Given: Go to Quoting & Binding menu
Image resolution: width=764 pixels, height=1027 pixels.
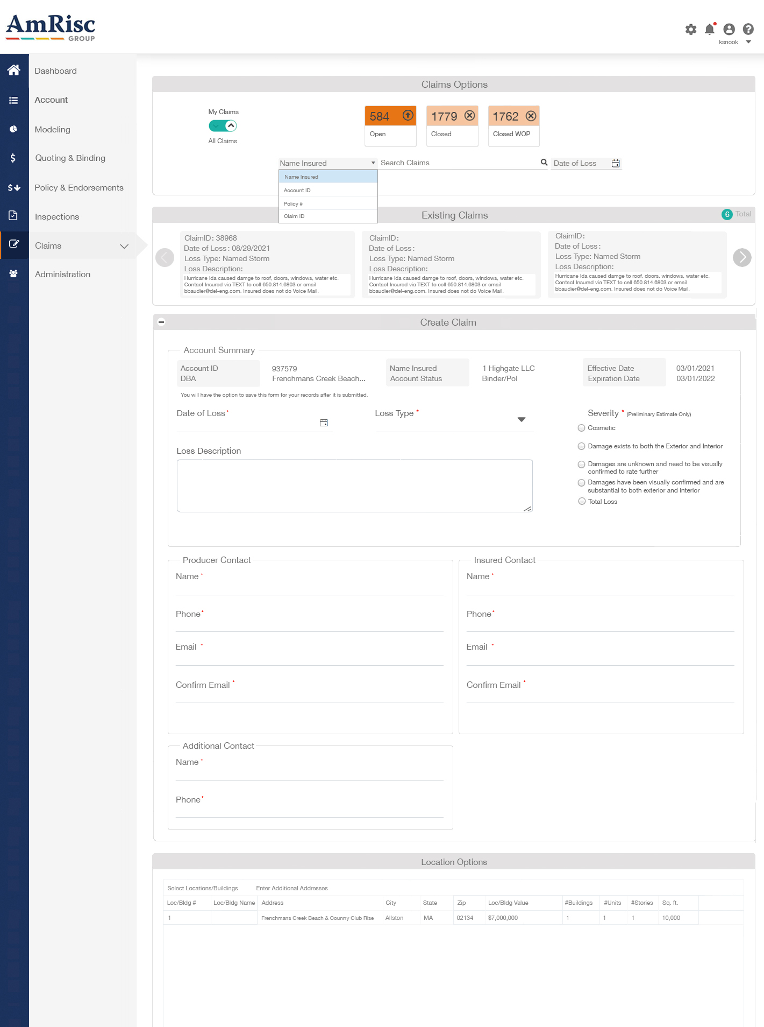Looking at the screenshot, I should (x=70, y=158).
